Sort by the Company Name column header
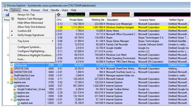Screen dimensions: 192x107 pyautogui.click(x=147, y=20)
